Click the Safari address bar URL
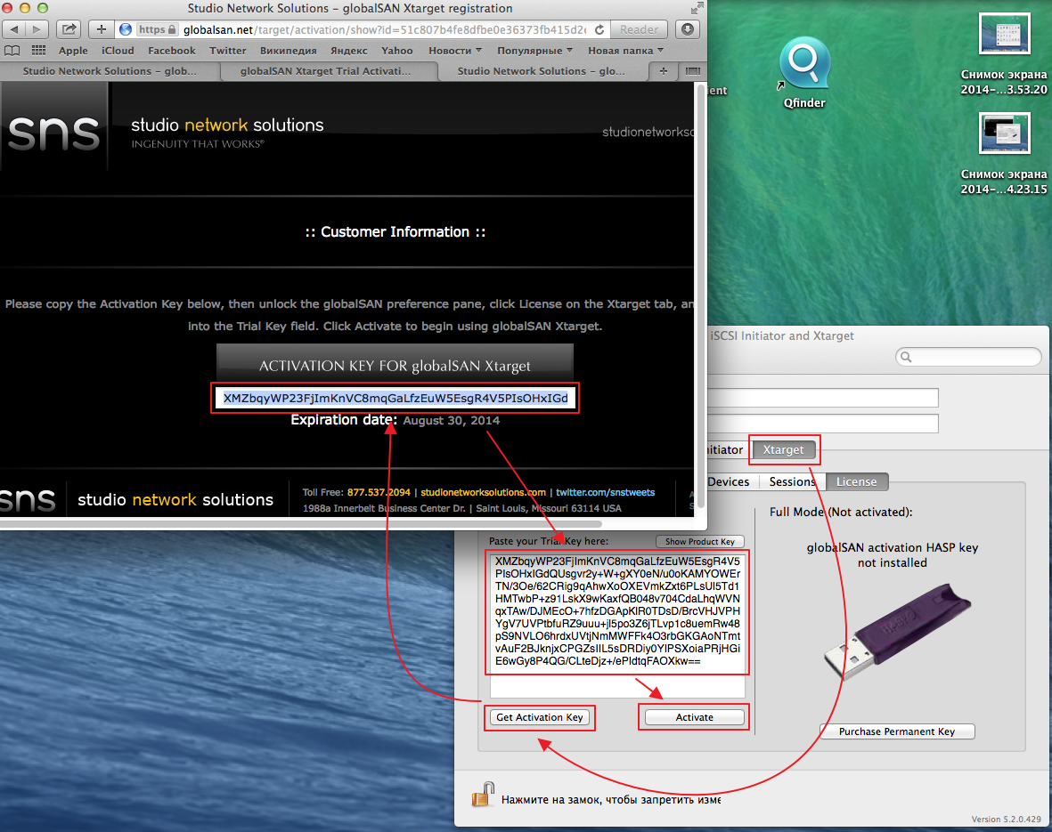The width and height of the screenshot is (1052, 832). click(384, 30)
